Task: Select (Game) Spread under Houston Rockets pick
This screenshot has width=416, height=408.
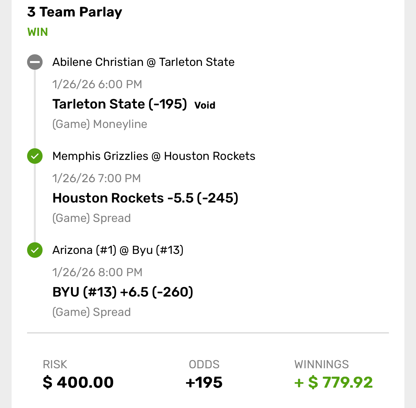Action: 92,218
